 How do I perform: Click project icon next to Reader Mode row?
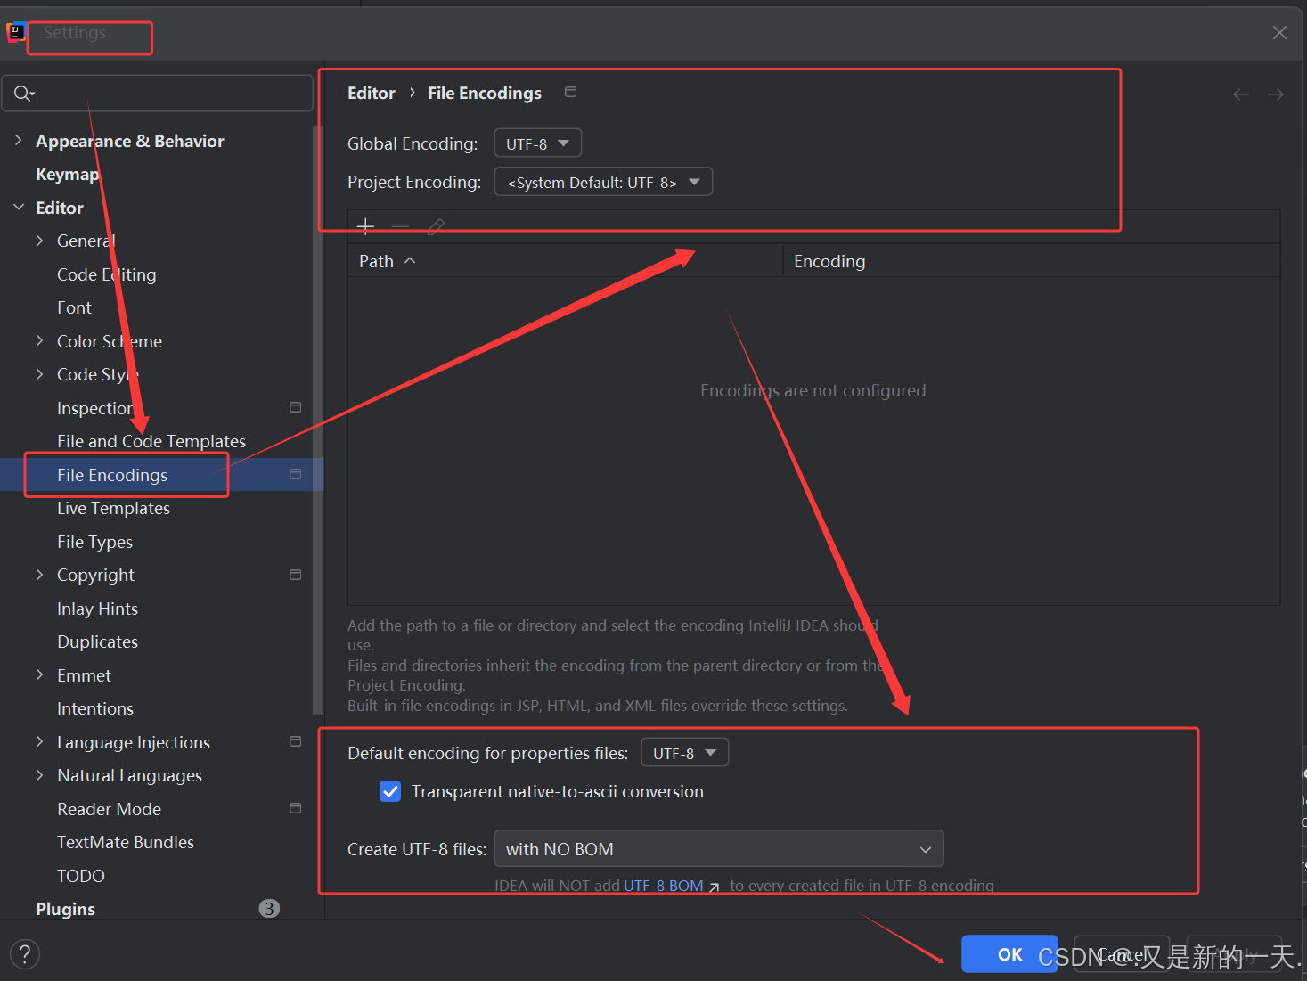[295, 808]
